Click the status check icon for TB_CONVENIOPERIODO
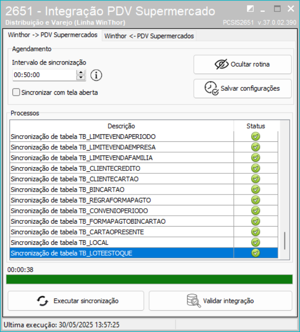This screenshot has height=332, width=300. (x=256, y=211)
